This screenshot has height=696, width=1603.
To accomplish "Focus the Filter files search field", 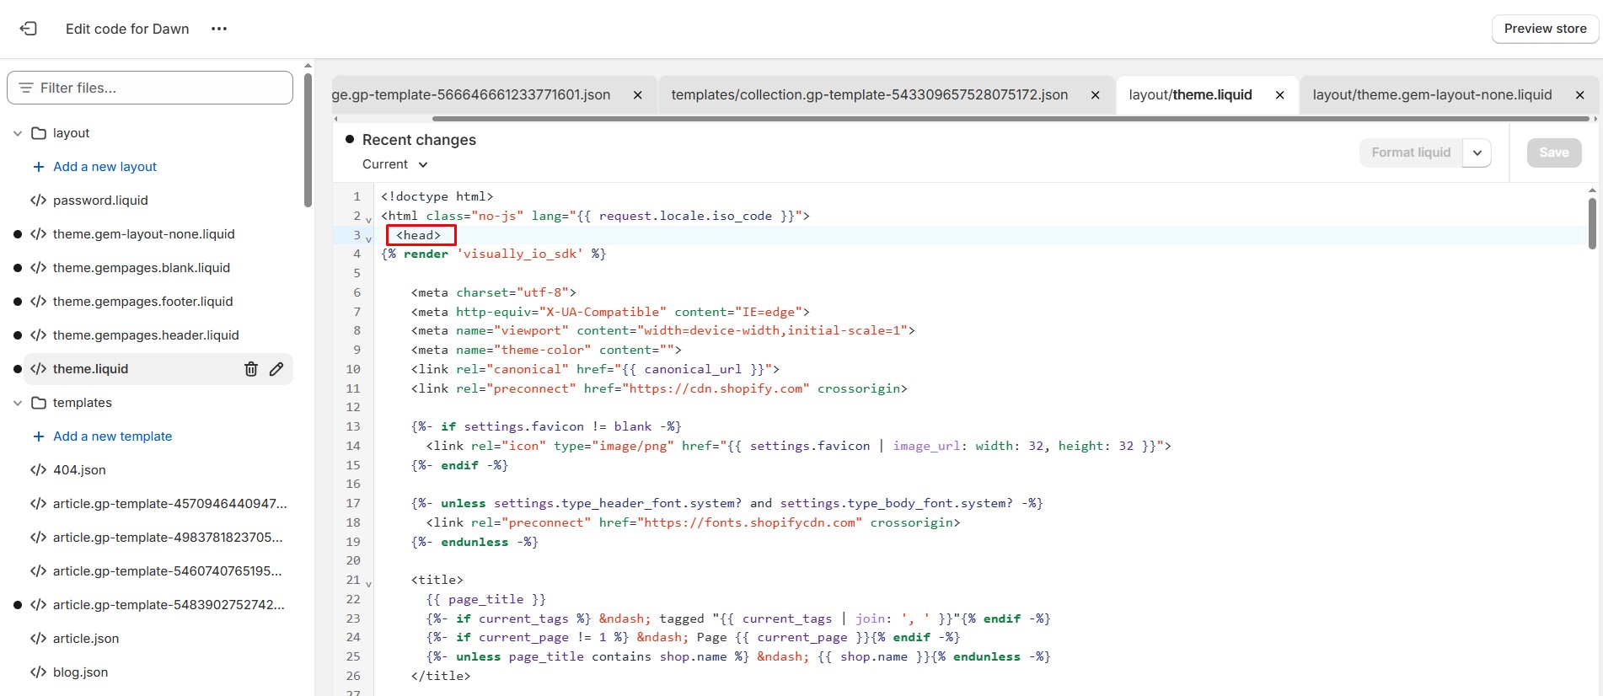I will pos(150,88).
